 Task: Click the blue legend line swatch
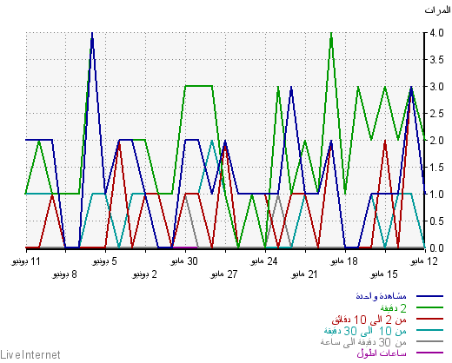429,296
